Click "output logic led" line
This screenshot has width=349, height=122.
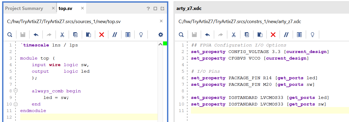click(x=61, y=71)
